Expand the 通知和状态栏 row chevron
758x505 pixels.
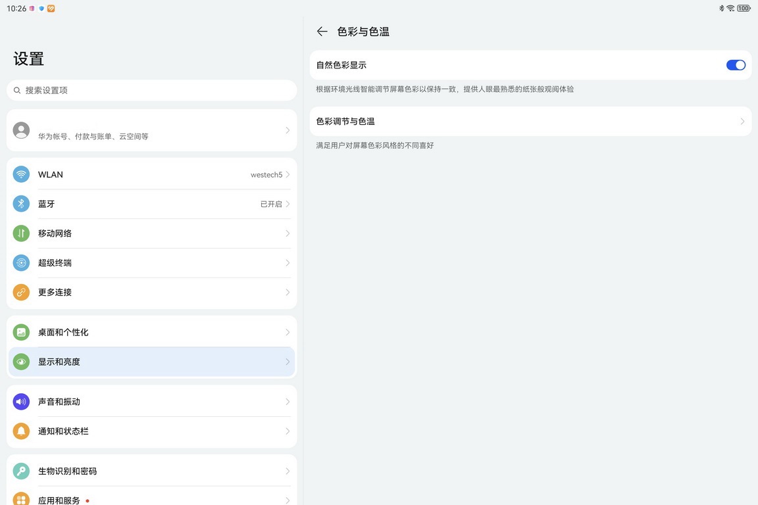[x=288, y=431]
